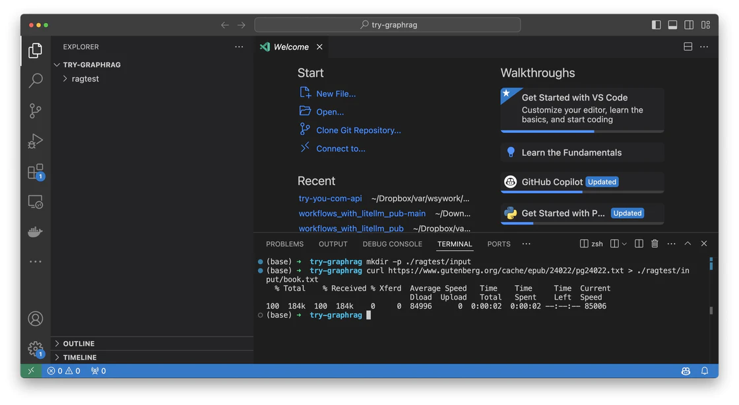Close the Welcome tab
Image resolution: width=739 pixels, height=405 pixels.
click(x=319, y=47)
